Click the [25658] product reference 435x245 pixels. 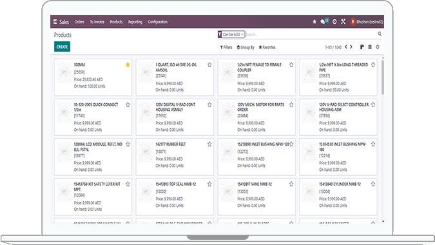click(x=79, y=72)
